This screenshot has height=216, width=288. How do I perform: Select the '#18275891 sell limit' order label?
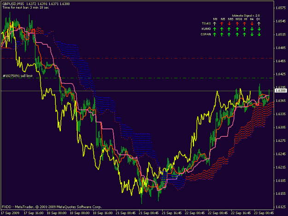18,76
